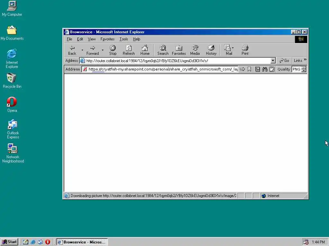Click the IE title bar system icon

pyautogui.click(x=67, y=32)
